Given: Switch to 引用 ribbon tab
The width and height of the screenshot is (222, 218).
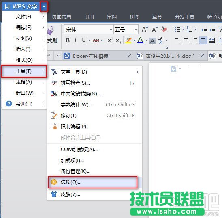Looking at the screenshot, I should 89,17.
